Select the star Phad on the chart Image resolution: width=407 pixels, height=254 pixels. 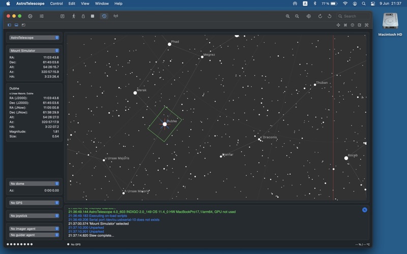point(169,44)
